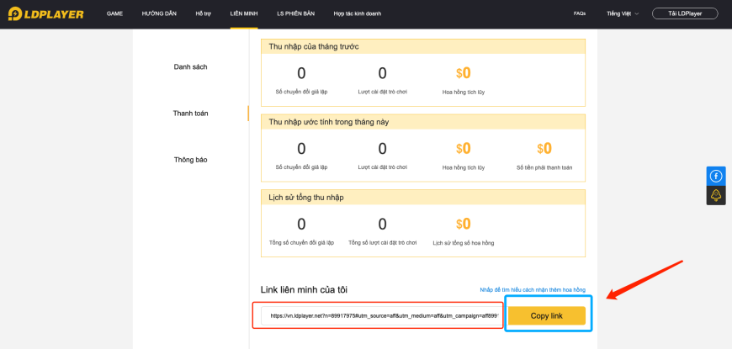Viewport: 732px width, 349px height.
Task: Open the link about earning more commission
Action: 533,290
